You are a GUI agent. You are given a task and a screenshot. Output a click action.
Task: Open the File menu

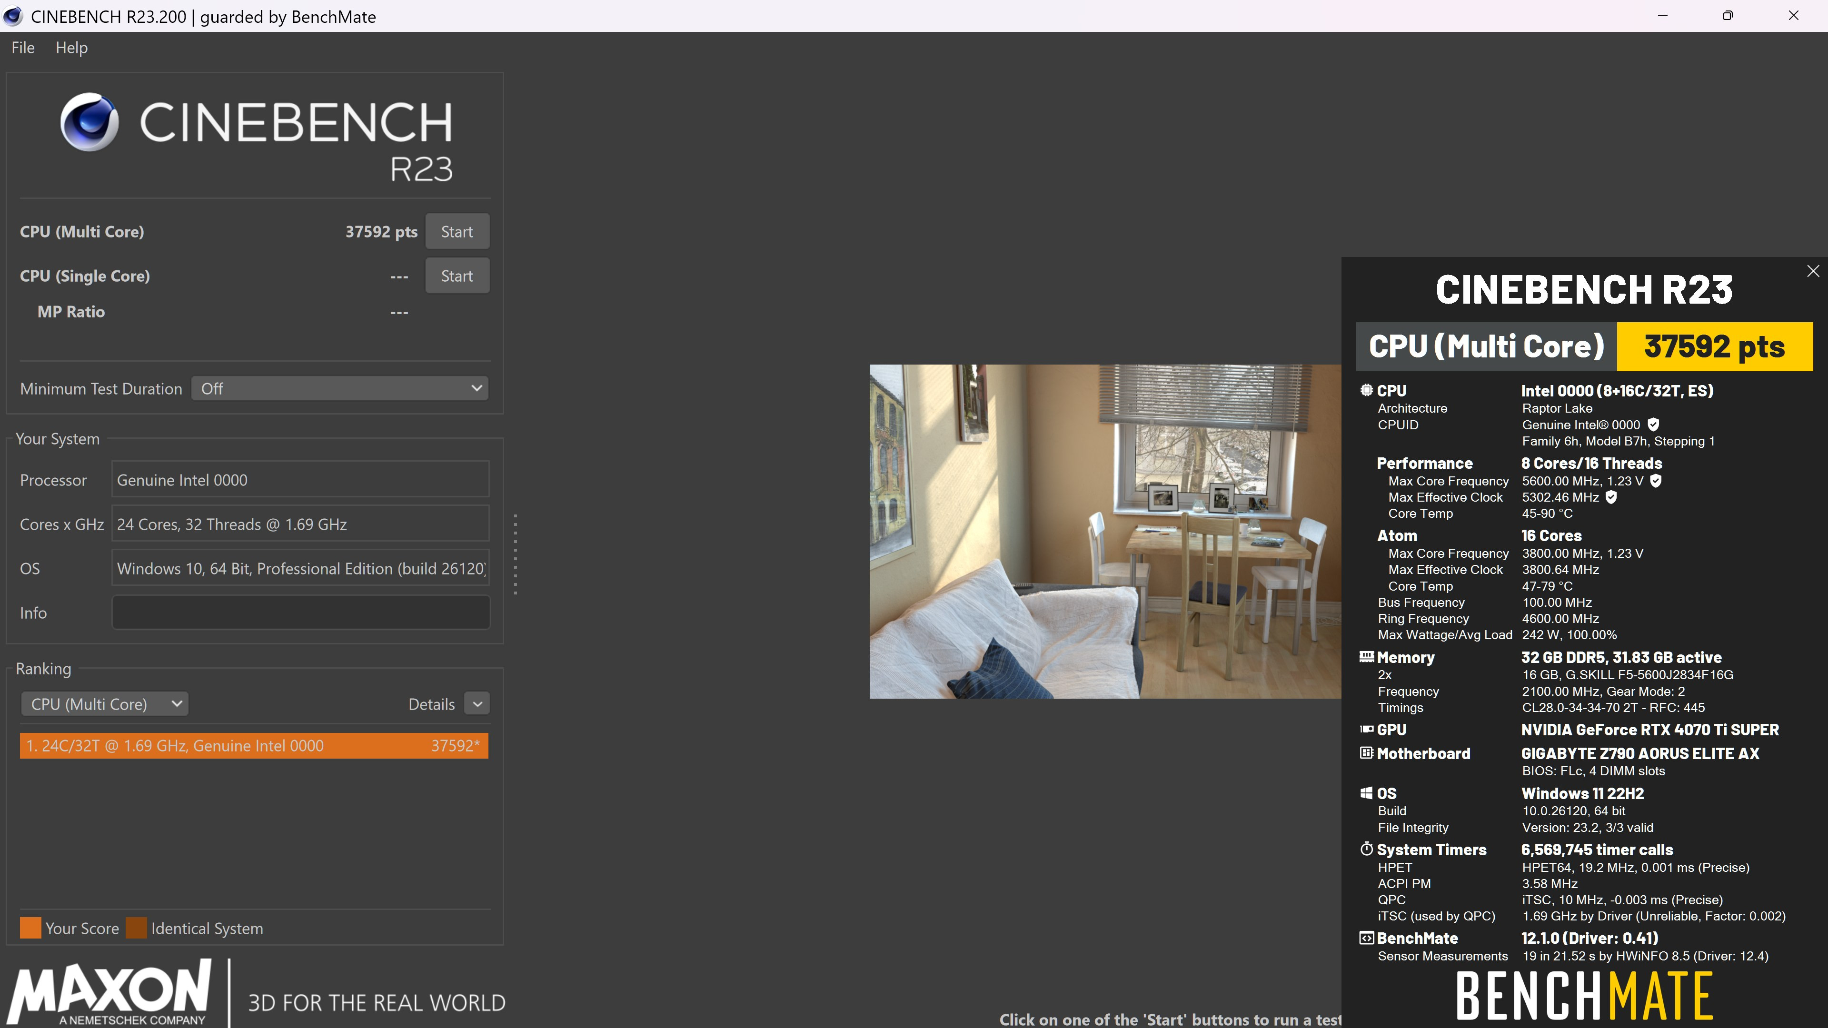tap(23, 48)
